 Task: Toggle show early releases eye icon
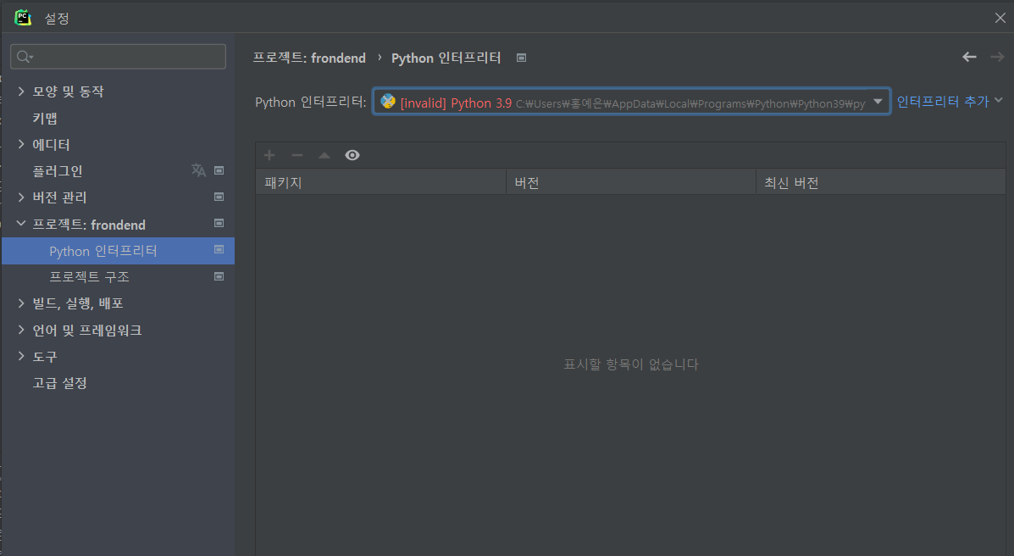[x=352, y=155]
